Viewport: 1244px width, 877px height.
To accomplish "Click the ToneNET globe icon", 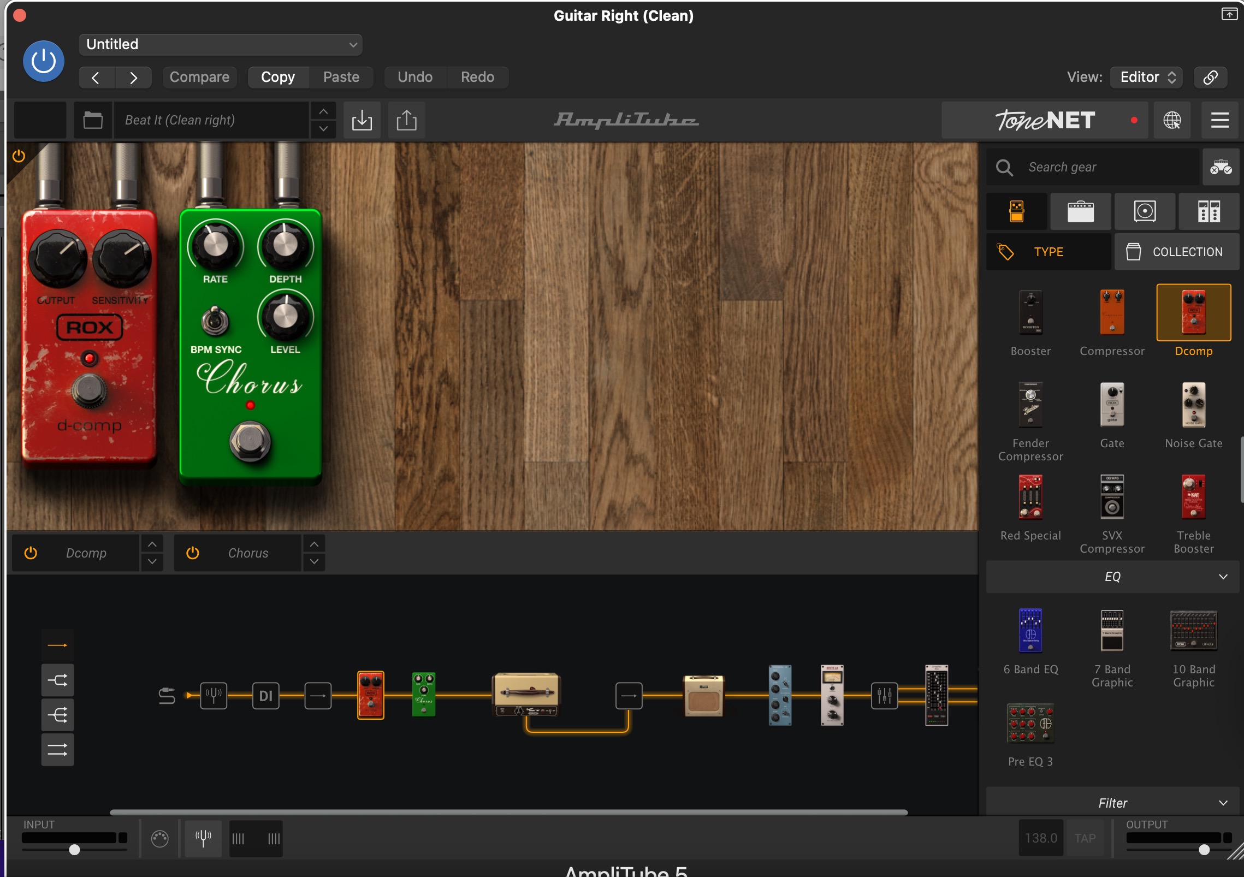I will tap(1172, 120).
